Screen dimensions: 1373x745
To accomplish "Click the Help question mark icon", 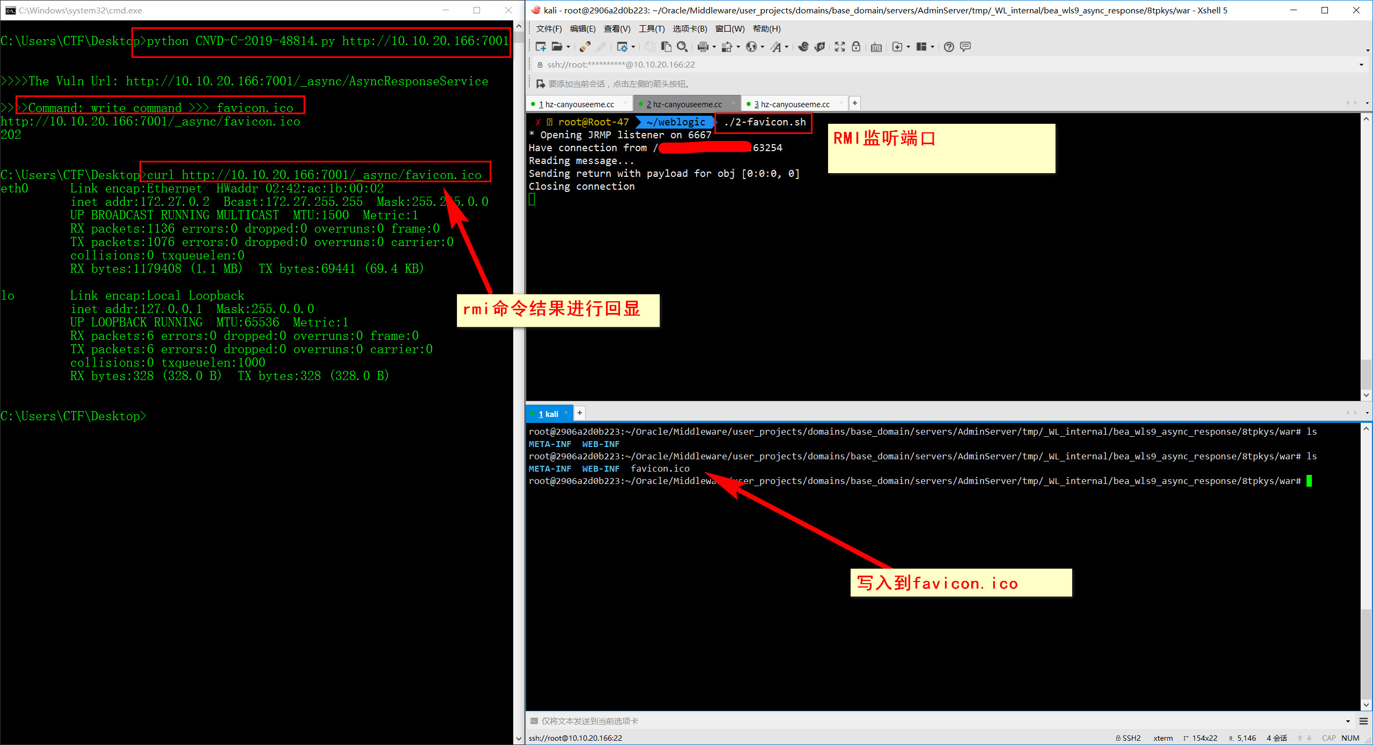I will point(949,47).
